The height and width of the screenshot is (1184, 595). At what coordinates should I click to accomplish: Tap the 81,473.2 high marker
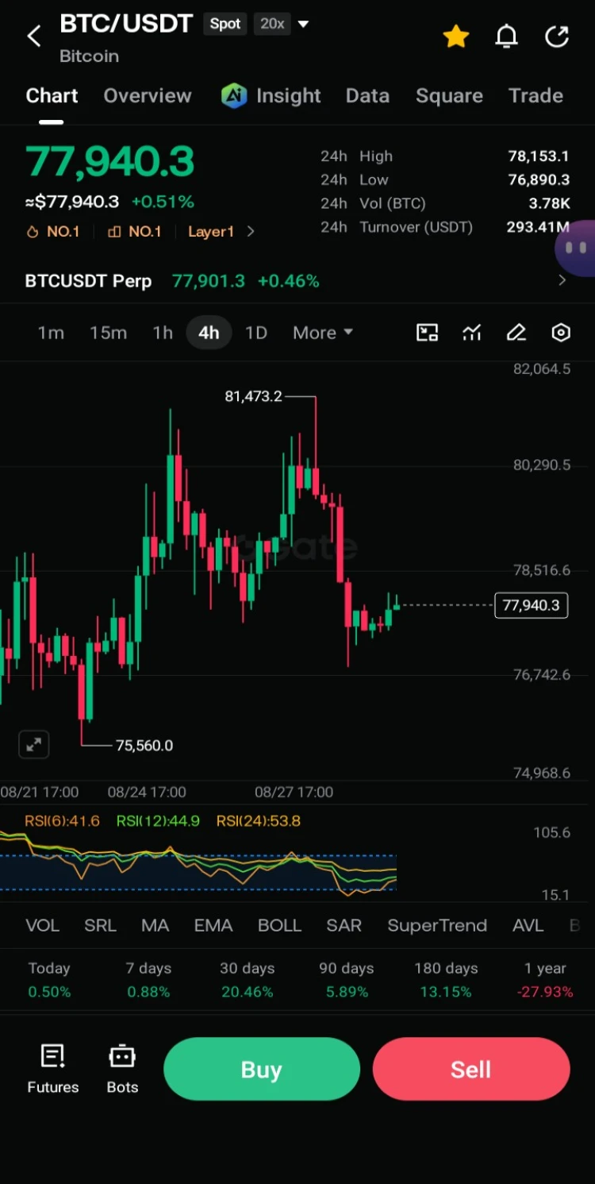253,396
